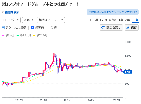Viewport: 141px width, 104px height.
Task: Open the 手数料の安い証券会社をランキングで比較 banner
Action: coord(113,12)
